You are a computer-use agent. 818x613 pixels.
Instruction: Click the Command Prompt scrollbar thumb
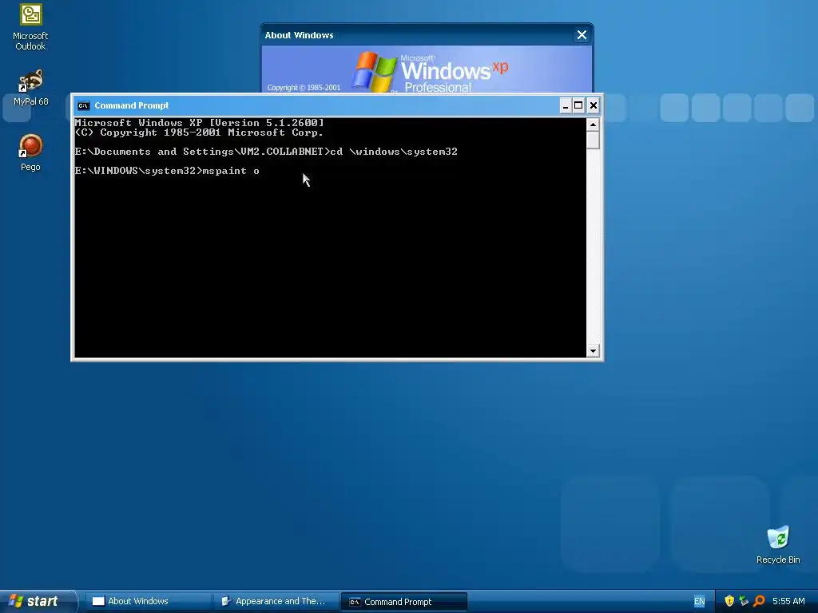coord(593,140)
